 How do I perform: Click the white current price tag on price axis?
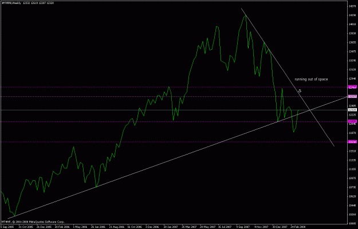point(352,110)
